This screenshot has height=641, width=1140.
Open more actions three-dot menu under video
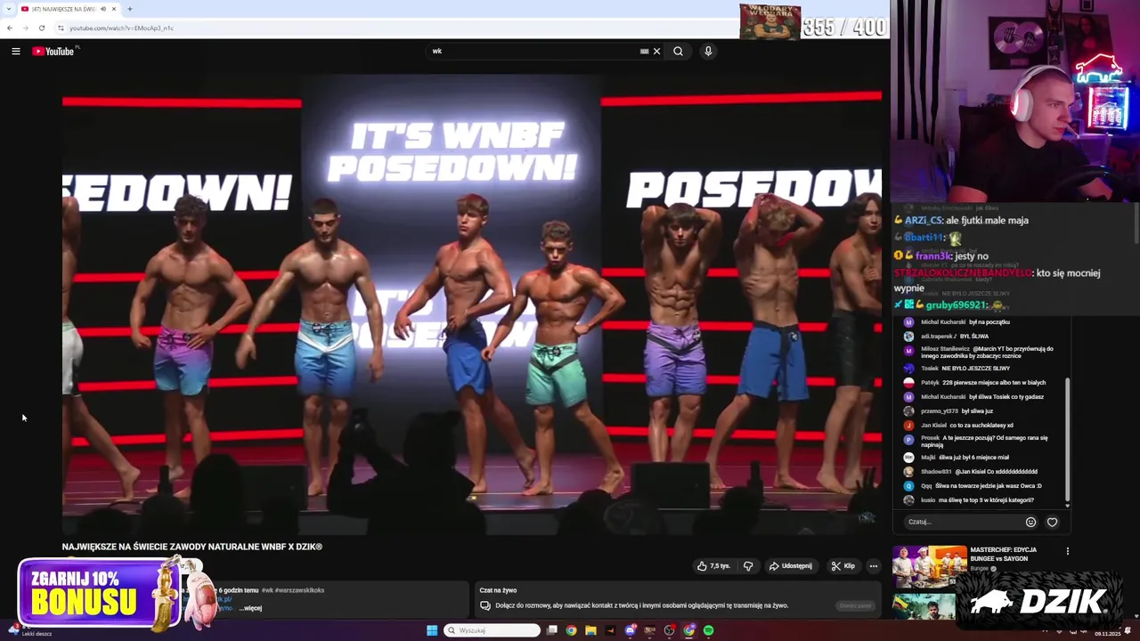pos(873,566)
